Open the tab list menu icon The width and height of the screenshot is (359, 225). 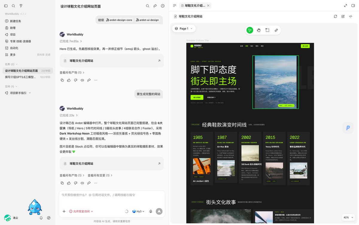(x=175, y=5)
